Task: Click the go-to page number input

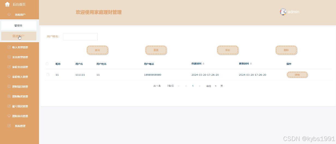Action: coord(216,86)
